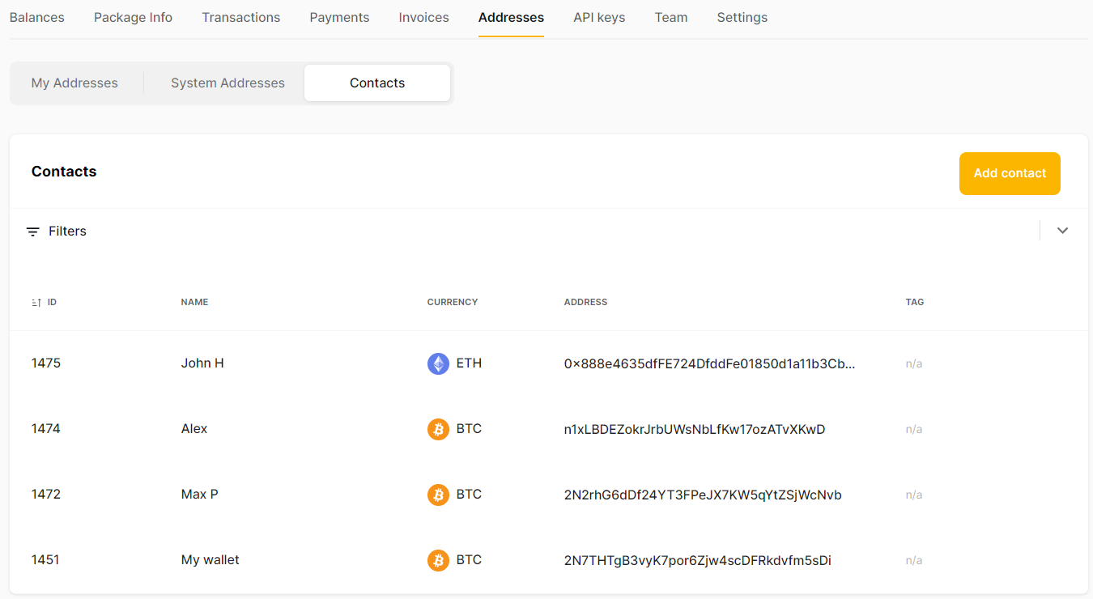Select contact ID 1475

46,363
